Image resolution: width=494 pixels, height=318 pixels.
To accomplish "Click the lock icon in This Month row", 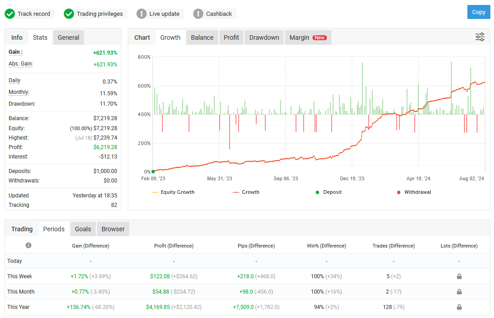I will point(459,292).
